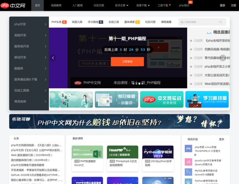Viewport: 239px width, 184px height.
Task: Open 工具下载 in top navigation
Action: pyautogui.click(x=163, y=6)
